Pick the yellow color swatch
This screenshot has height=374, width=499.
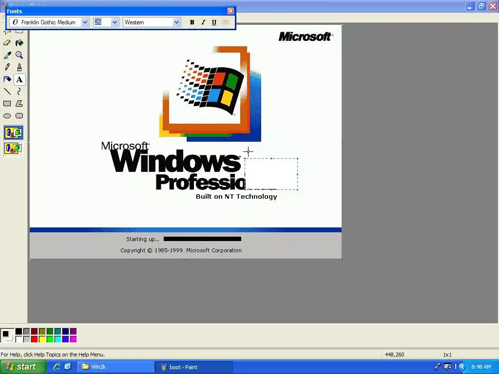coord(42,339)
